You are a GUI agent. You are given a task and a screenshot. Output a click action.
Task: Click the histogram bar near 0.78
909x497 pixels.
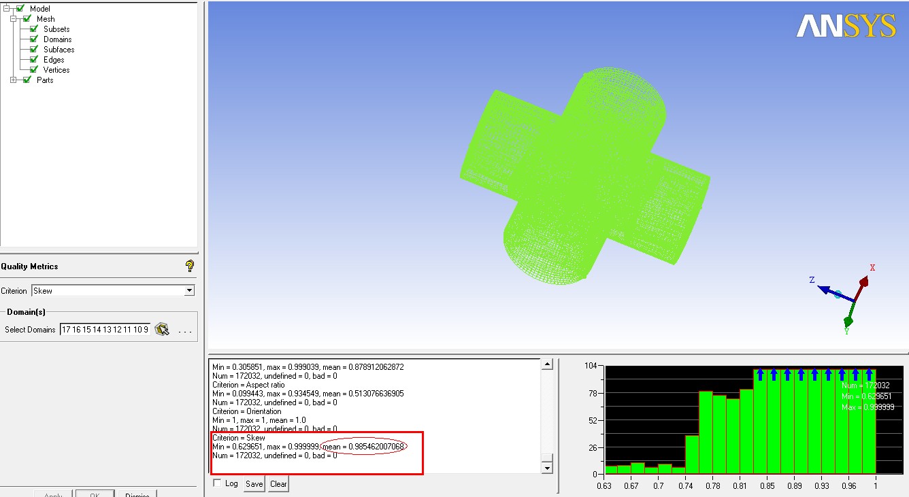pyautogui.click(x=718, y=435)
